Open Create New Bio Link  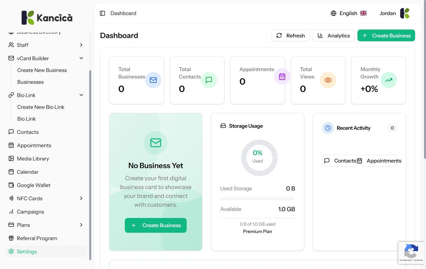(41, 107)
